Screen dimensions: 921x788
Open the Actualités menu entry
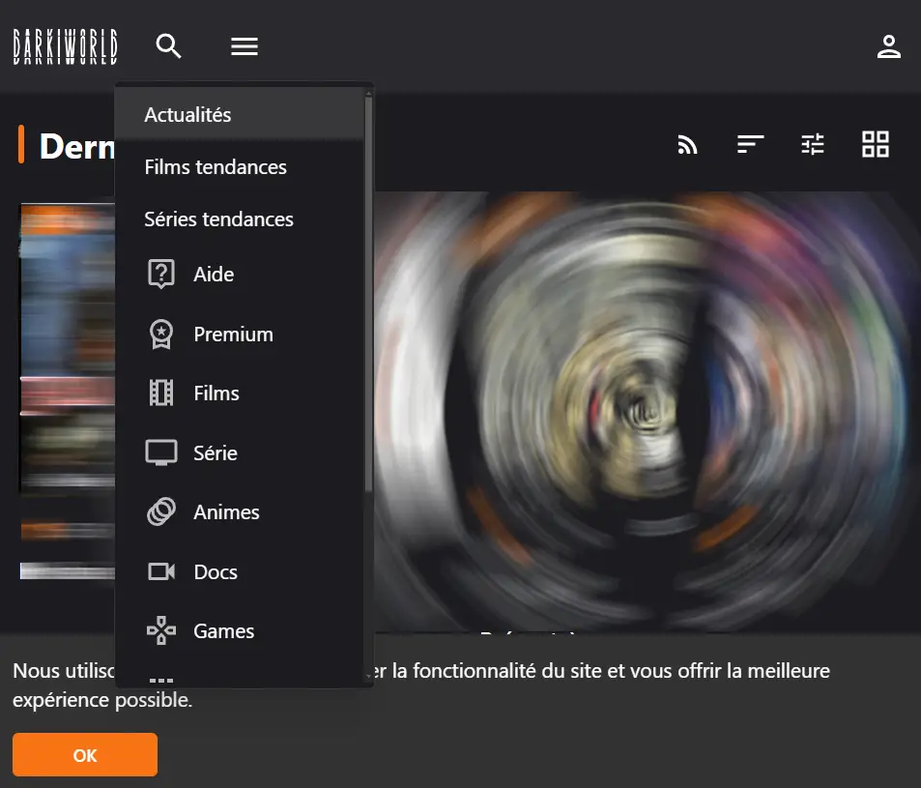(187, 114)
